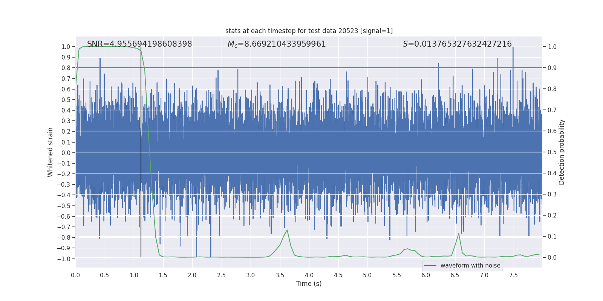Click the plot title for test data 20523
The width and height of the screenshot is (603, 301).
click(309, 31)
